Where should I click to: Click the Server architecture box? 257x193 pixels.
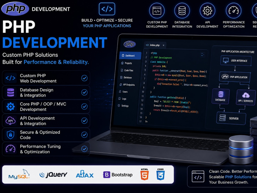(x=231, y=118)
